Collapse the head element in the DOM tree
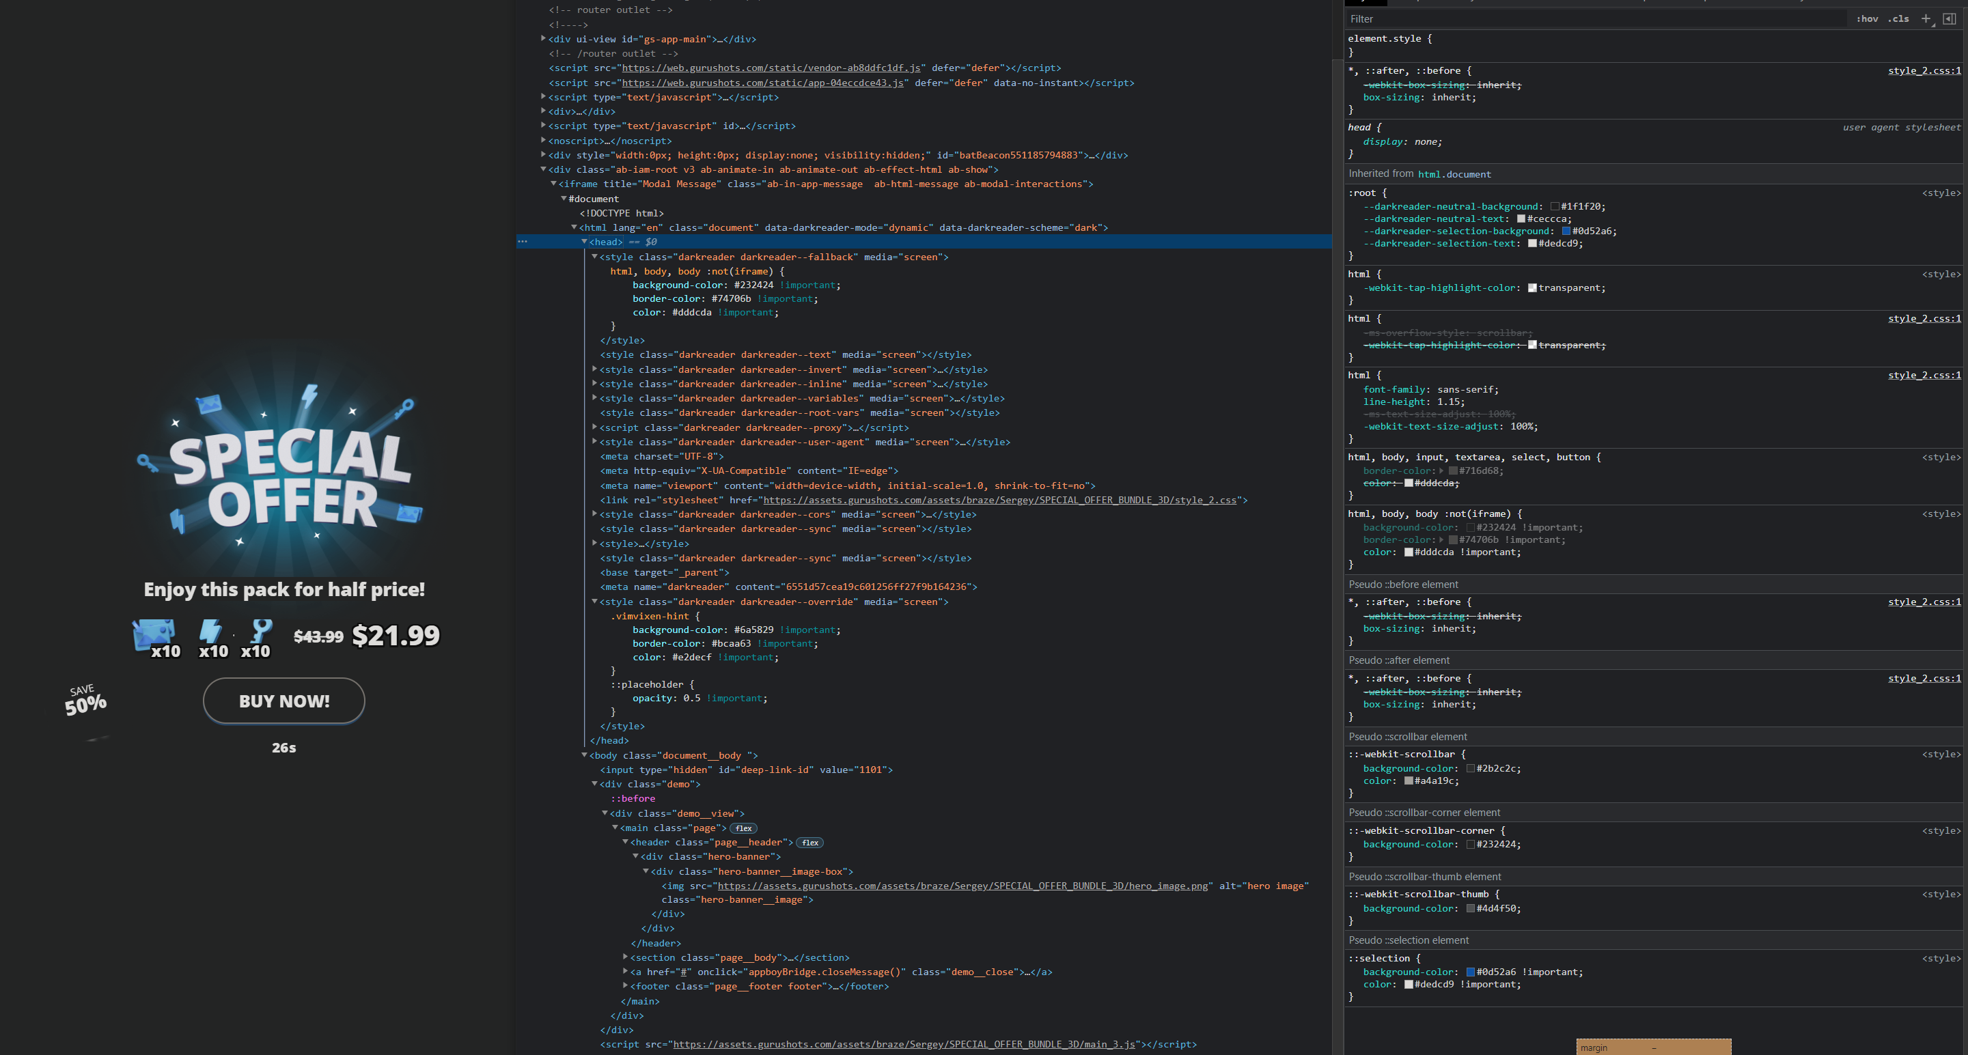The width and height of the screenshot is (1968, 1055). (x=585, y=242)
